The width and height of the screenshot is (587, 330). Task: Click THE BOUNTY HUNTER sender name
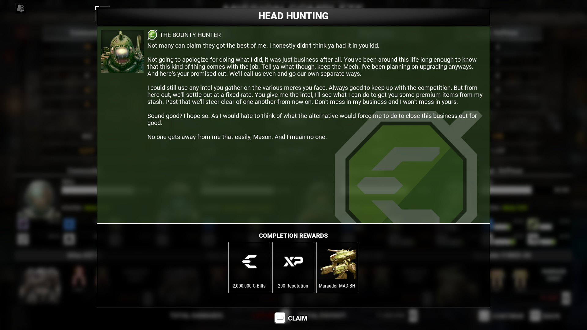click(x=190, y=35)
